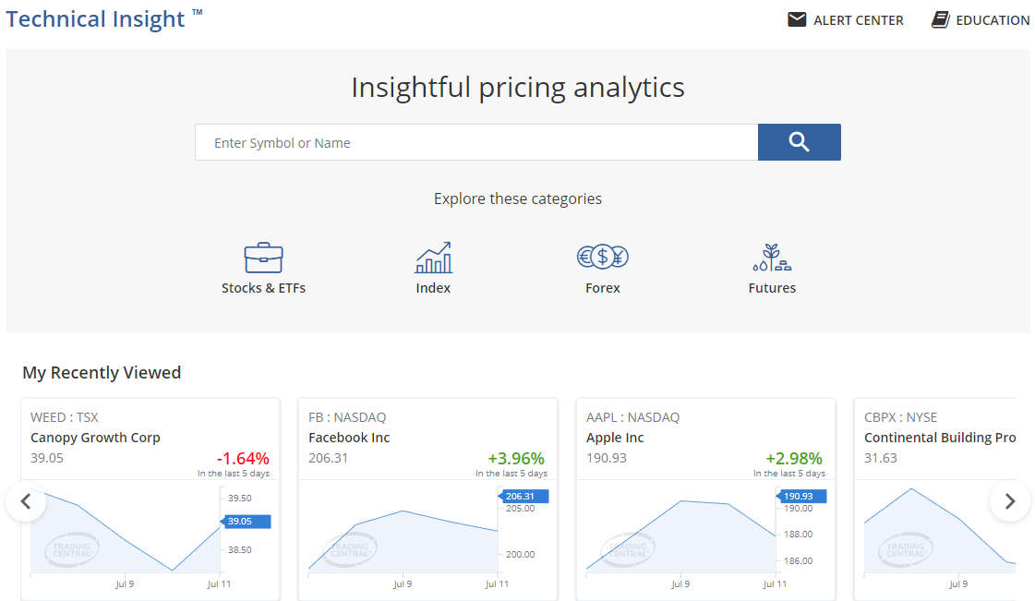Open the Canopy Growth Corp card
This screenshot has width=1035, height=601.
[x=95, y=438]
